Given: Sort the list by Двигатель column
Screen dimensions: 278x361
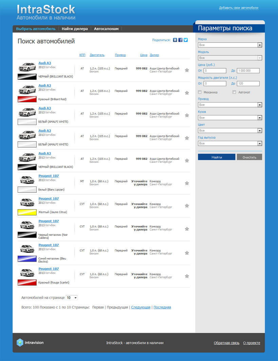Looking at the screenshot, I should tap(97, 55).
